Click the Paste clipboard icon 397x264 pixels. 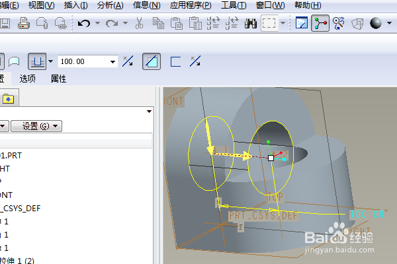(177, 23)
